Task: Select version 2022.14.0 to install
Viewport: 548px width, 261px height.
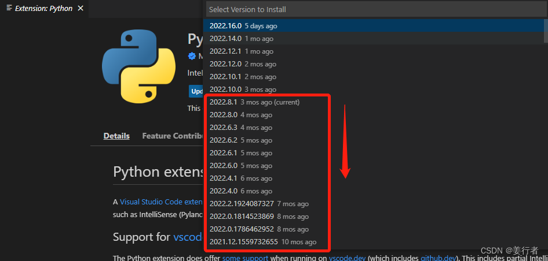Action: [x=373, y=39]
